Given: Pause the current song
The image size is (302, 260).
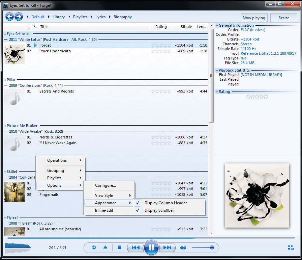Looking at the screenshot, I should tap(151, 248).
